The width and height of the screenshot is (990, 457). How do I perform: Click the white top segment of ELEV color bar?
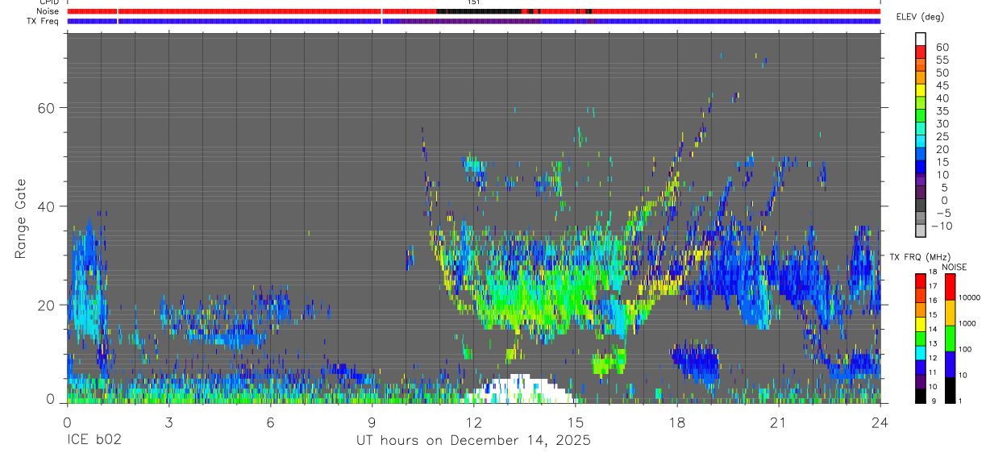921,39
